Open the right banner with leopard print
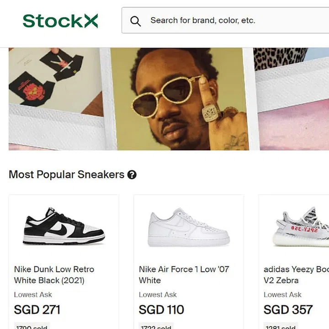The image size is (329, 329). pos(292,91)
